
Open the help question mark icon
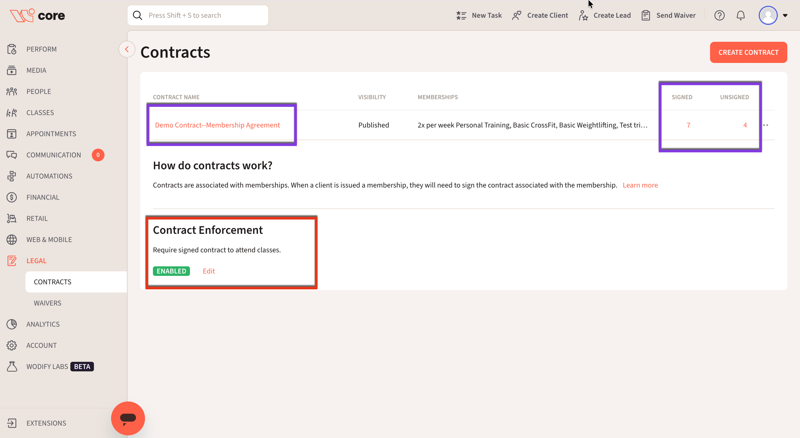(x=719, y=15)
